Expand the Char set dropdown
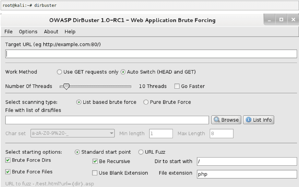This screenshot has width=299, height=187. (x=112, y=133)
